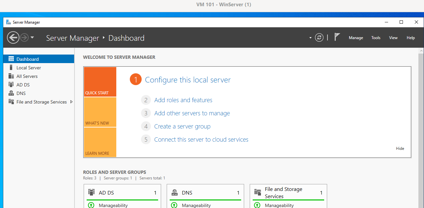The height and width of the screenshot is (208, 424).
Task: Click the 'Server groups: 1' text
Action: coord(118,178)
